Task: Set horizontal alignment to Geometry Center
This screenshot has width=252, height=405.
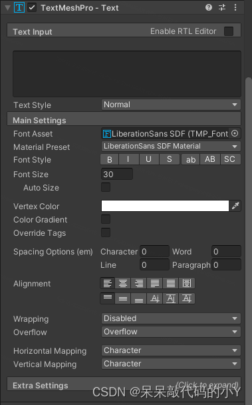Action: [x=187, y=283]
